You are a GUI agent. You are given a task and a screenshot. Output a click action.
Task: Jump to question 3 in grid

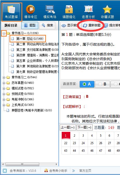click(x=83, y=135)
